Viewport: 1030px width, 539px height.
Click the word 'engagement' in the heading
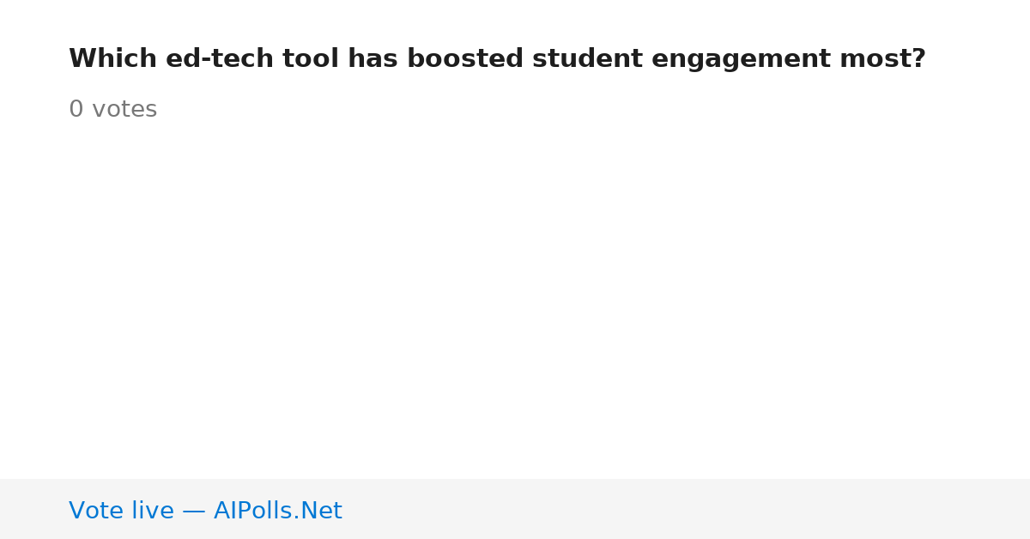(741, 59)
